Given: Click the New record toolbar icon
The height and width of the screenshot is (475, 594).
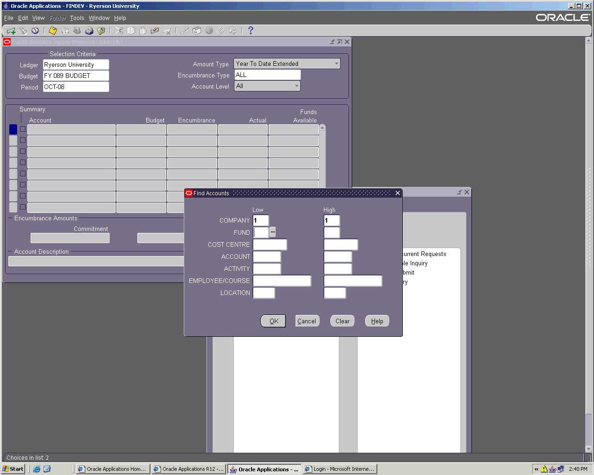Looking at the screenshot, I should click(11, 31).
